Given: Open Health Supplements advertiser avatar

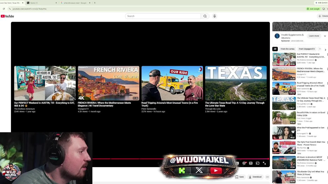Looking at the screenshot, I should 277,36.
